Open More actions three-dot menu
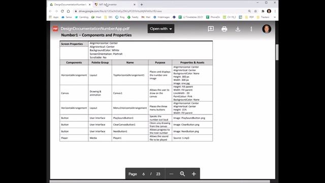The width and height of the screenshot is (325, 183). [251, 29]
